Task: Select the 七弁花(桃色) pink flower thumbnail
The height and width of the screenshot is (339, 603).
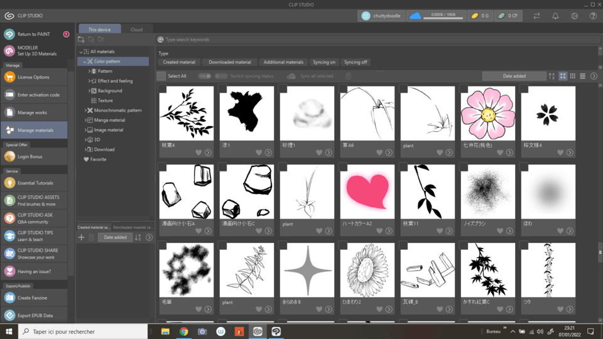Action: (487, 114)
